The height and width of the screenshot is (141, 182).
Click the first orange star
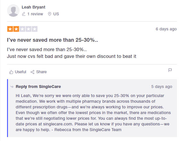[x=10, y=29]
